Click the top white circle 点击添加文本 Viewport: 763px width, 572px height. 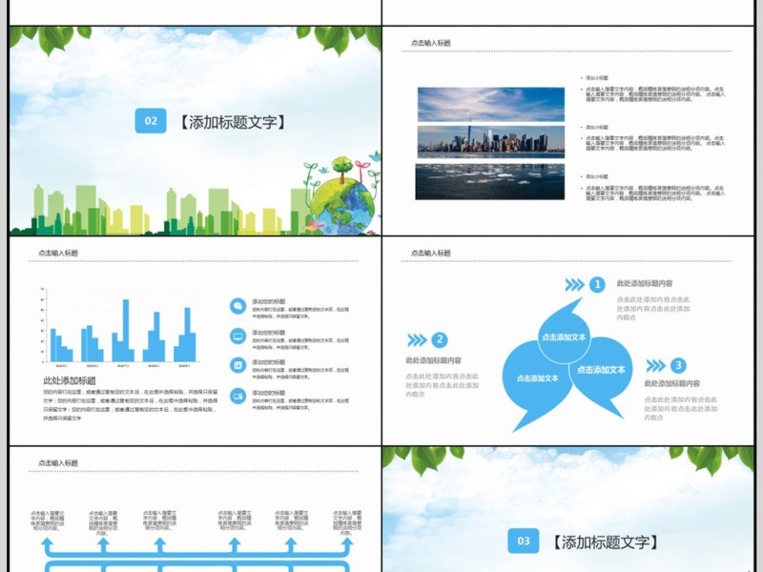564,337
